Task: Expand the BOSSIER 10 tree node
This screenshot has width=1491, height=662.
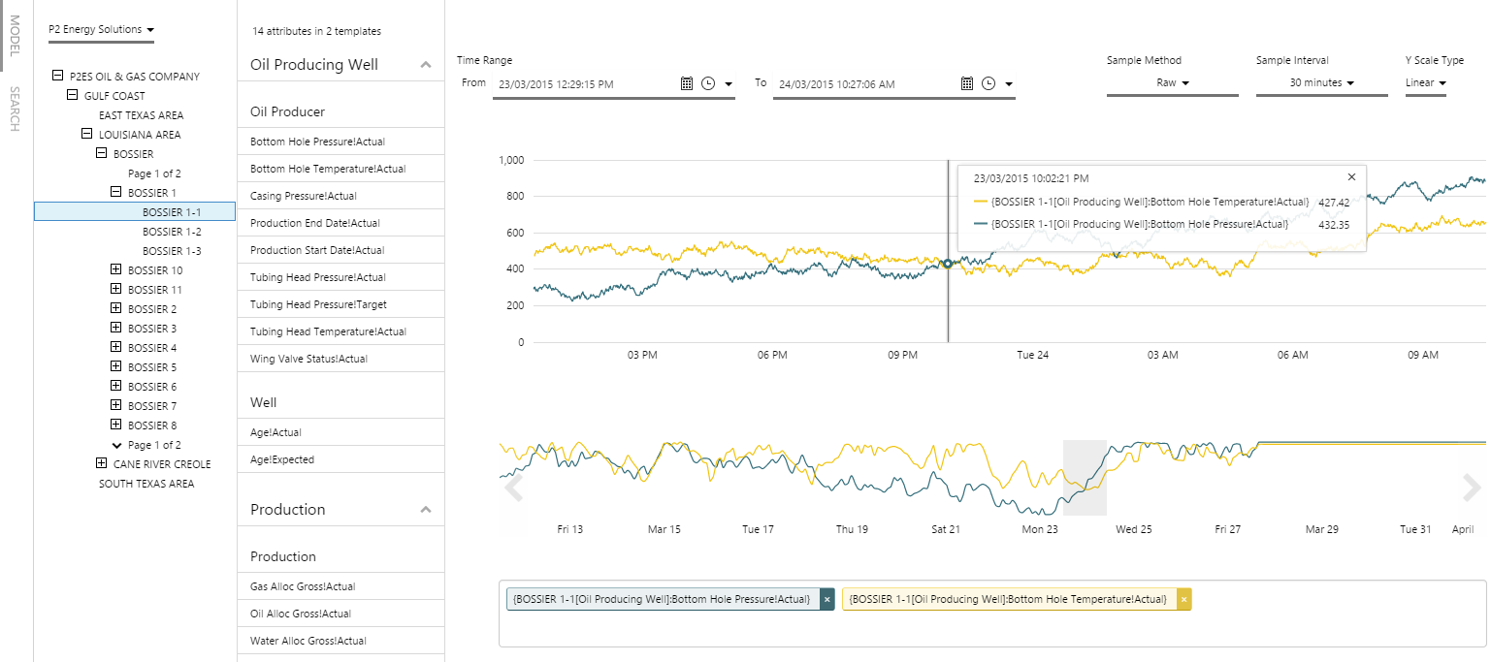Action: 116,270
